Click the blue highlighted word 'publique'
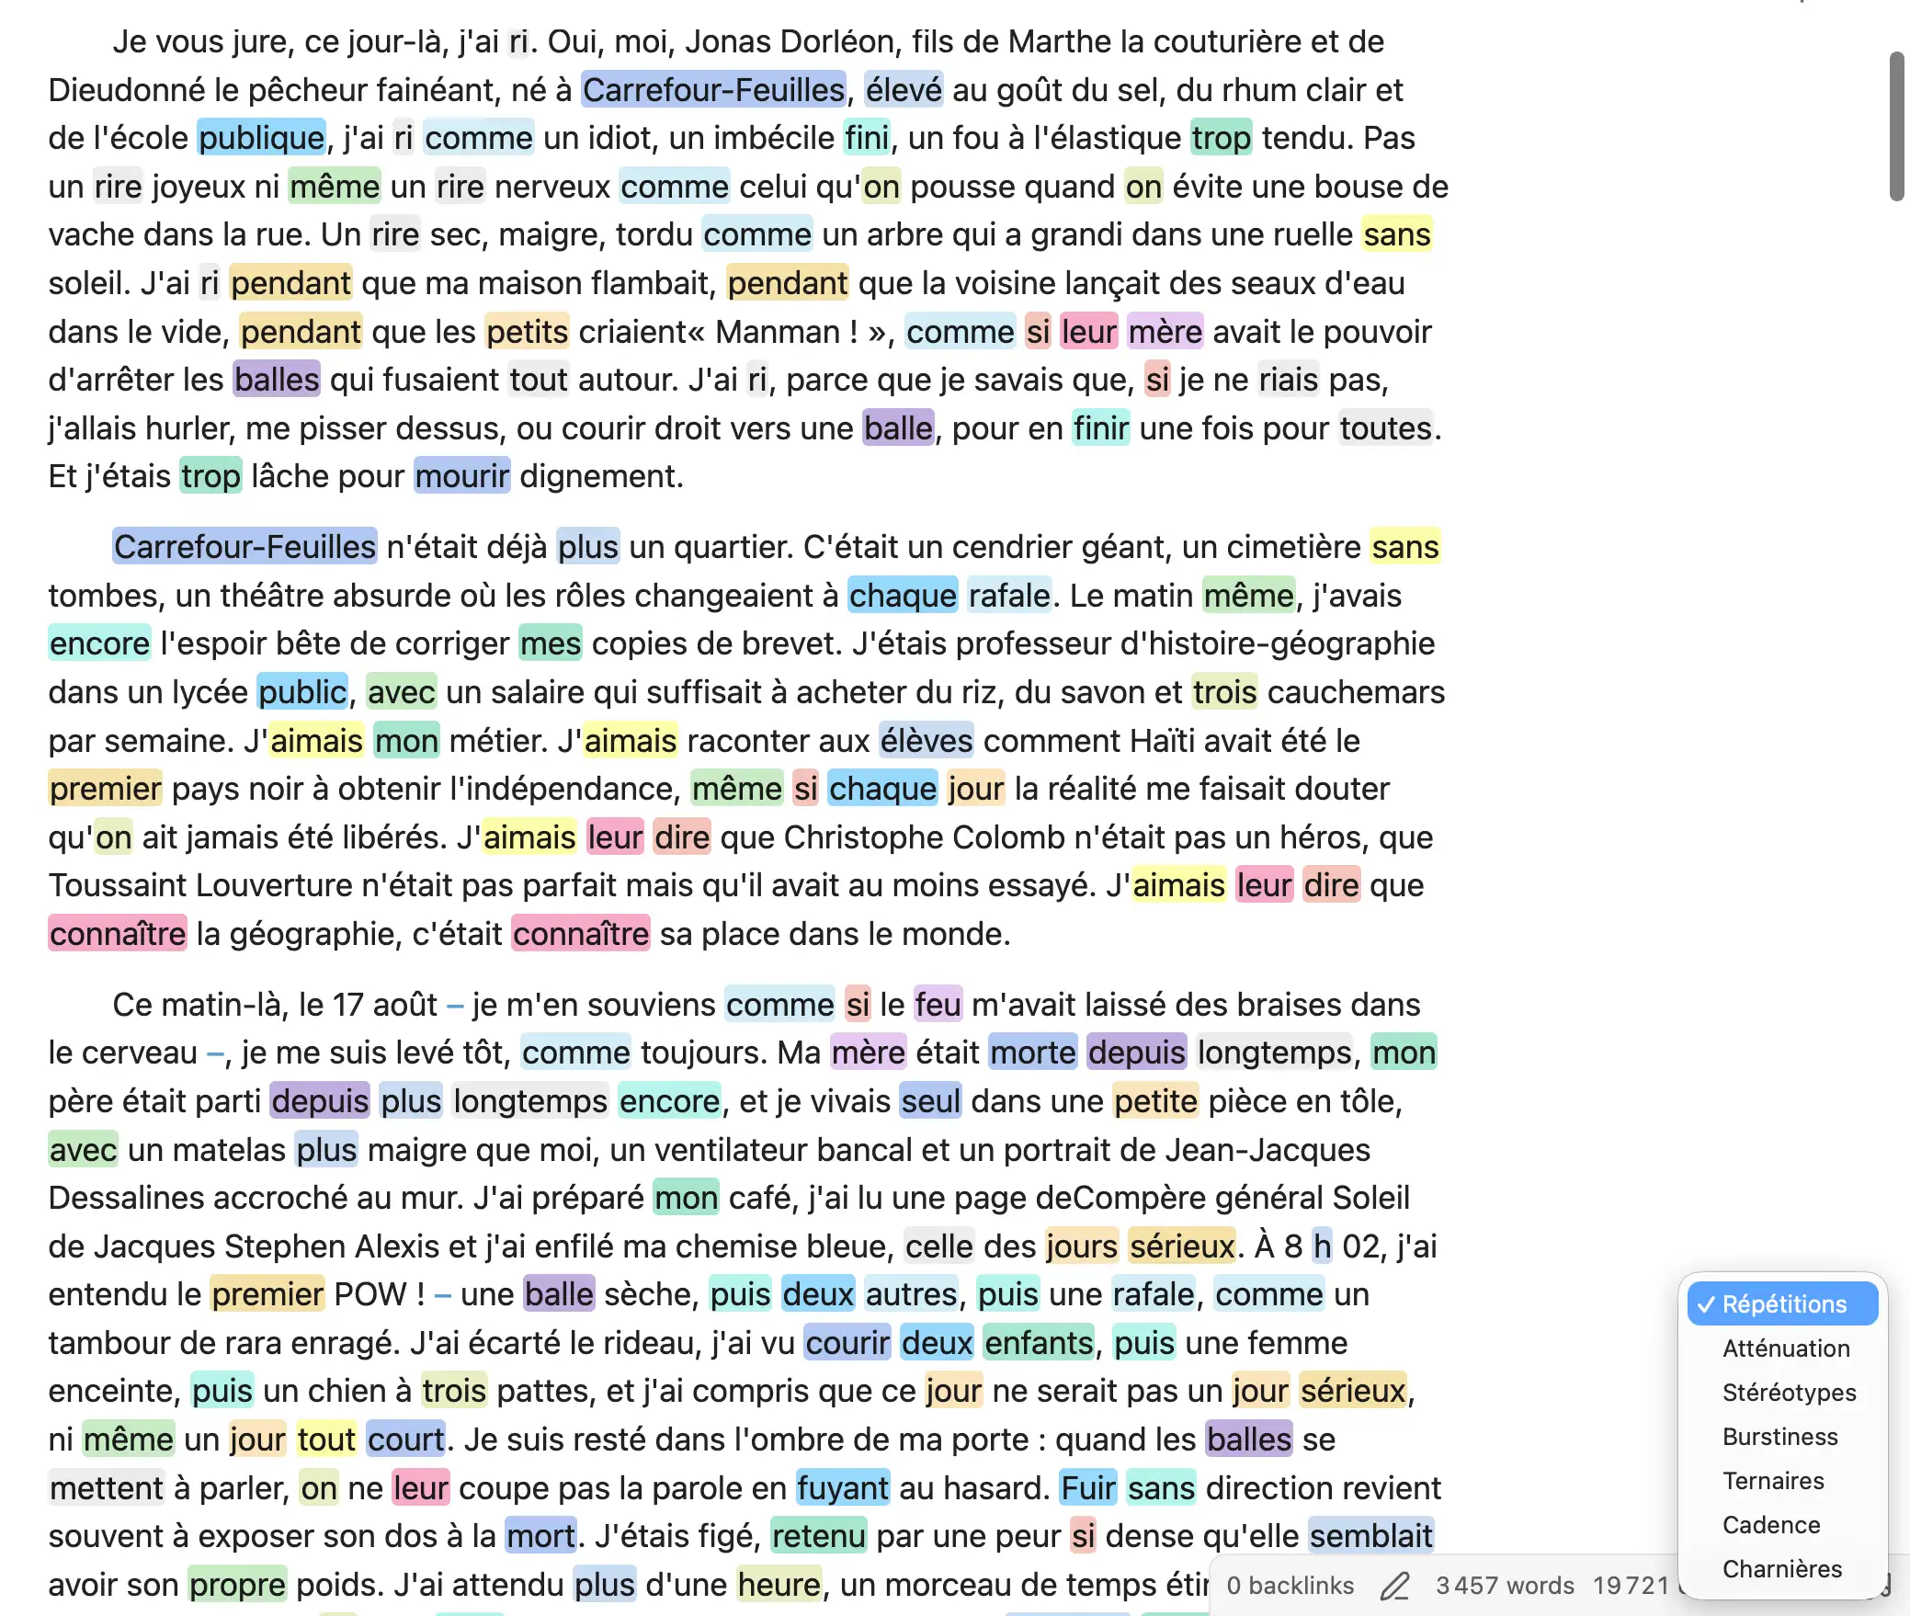 pyautogui.click(x=261, y=137)
